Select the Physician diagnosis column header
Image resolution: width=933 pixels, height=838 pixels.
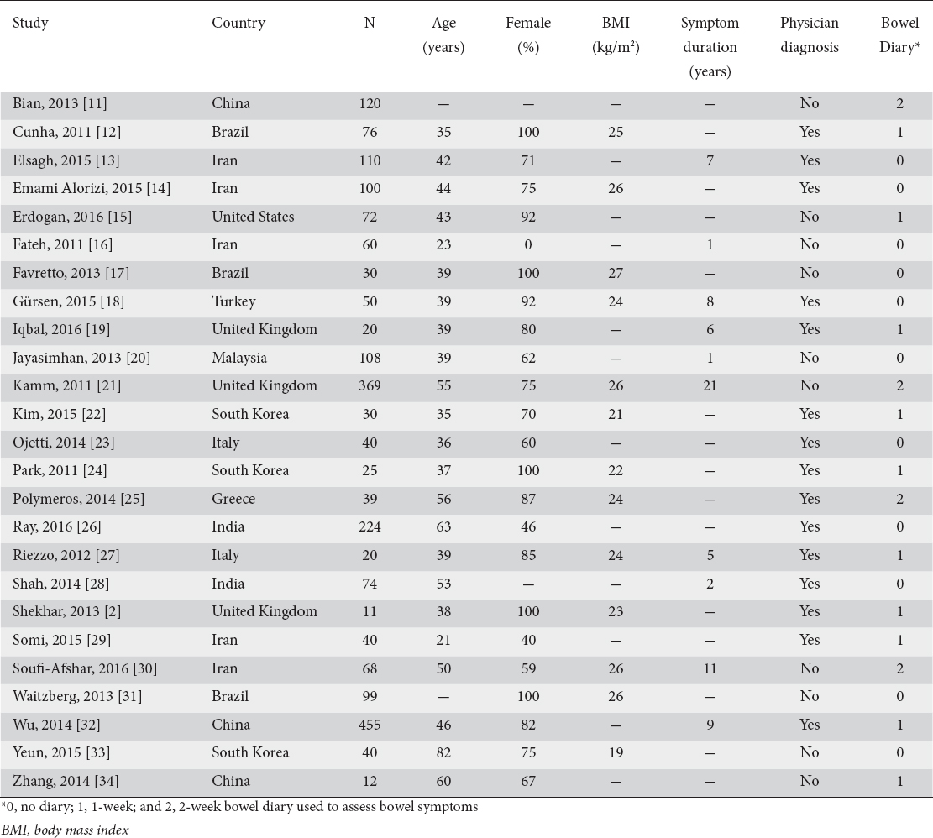[810, 35]
